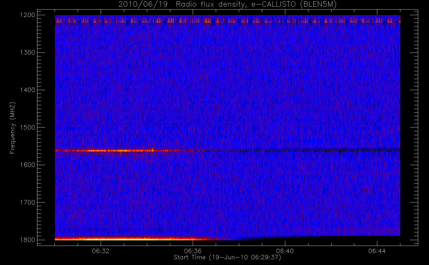Select the 1800 frequency tick label
The image size is (429, 265).
click(x=28, y=240)
